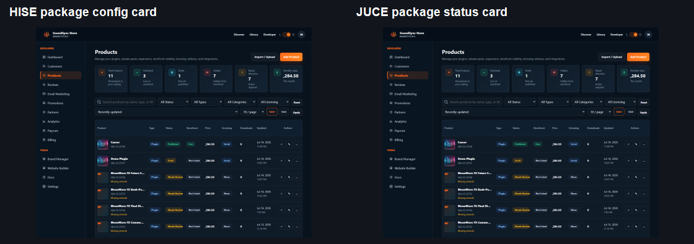Click Hidden stat icon in JUCE card

(x=553, y=72)
